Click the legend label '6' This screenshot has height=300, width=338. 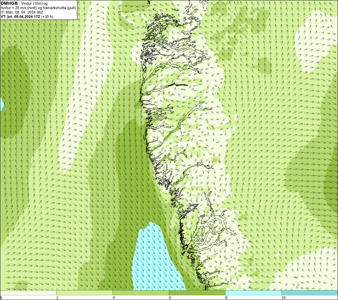tap(170, 298)
